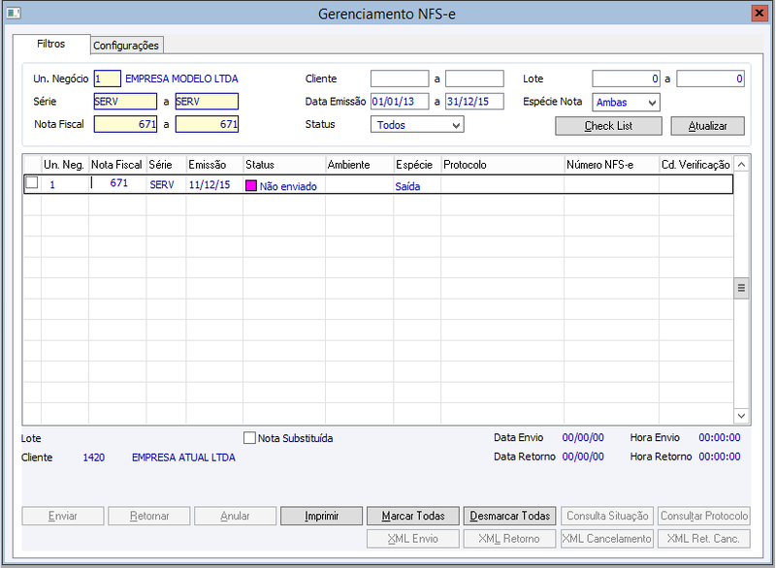Click the second Cliente input field
This screenshot has width=776, height=568.
click(x=474, y=79)
